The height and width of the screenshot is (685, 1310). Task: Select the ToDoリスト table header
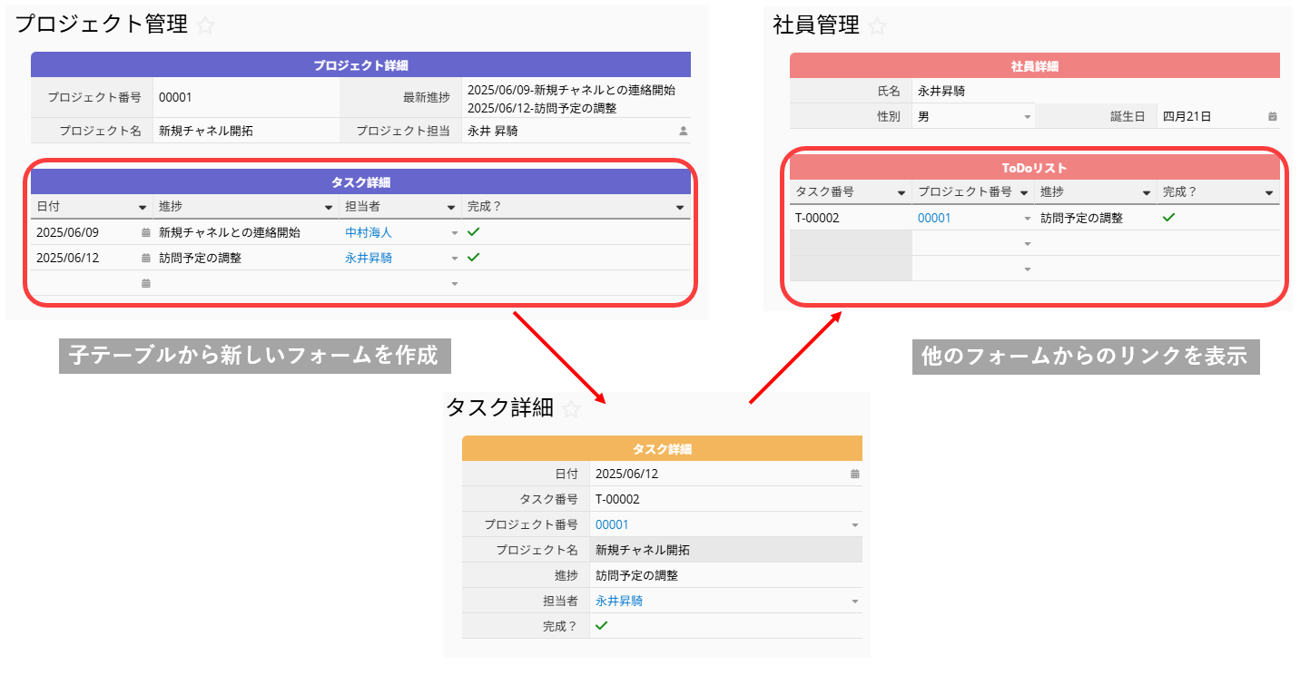click(1034, 168)
